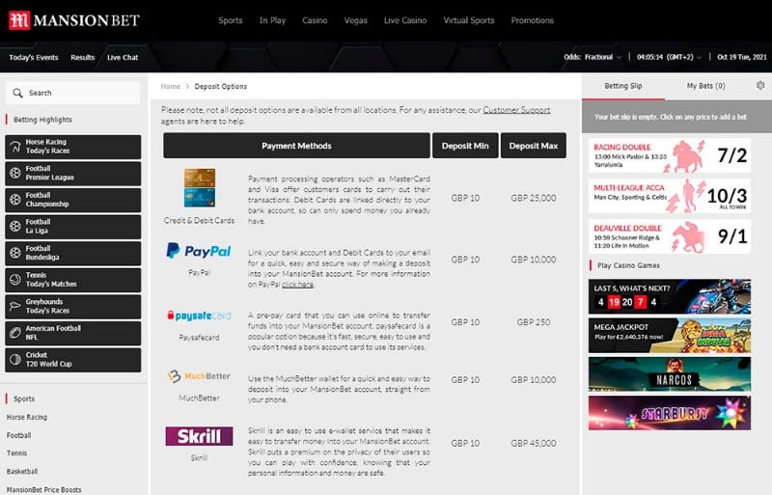
Task: Click the 'GBP 25,000' deposit max value
Action: coord(534,198)
